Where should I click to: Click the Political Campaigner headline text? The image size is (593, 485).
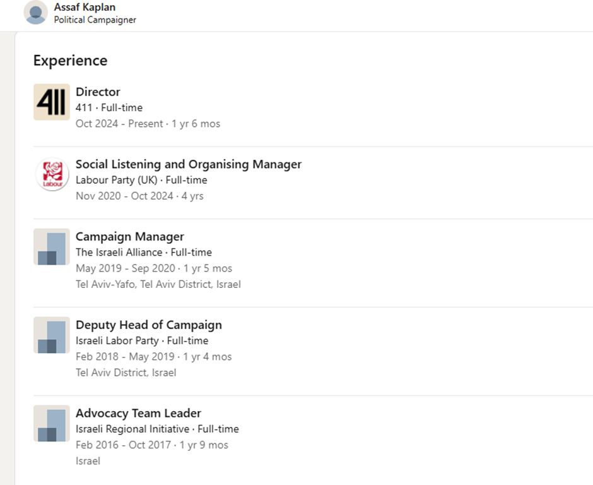pyautogui.click(x=95, y=20)
